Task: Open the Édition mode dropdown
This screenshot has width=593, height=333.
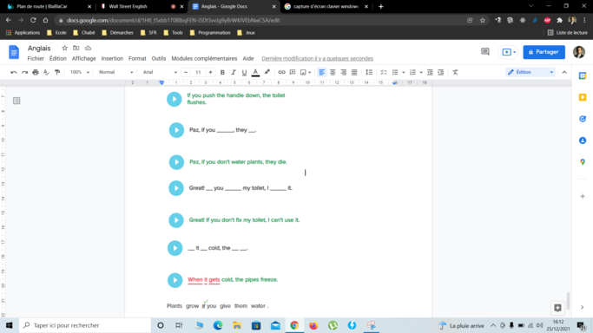Action: click(x=530, y=72)
